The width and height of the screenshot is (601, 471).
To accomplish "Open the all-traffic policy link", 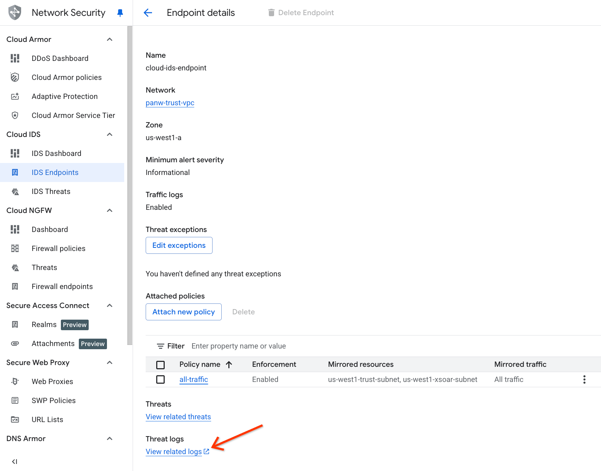I will [x=194, y=379].
